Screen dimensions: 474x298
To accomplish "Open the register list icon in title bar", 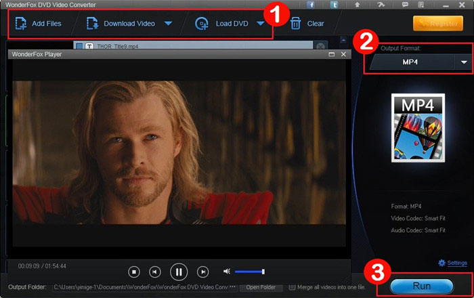I will coord(421,5).
